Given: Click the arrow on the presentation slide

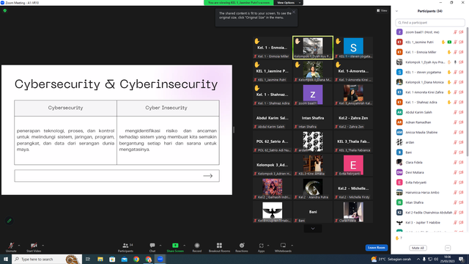Looking at the screenshot, I should coord(208,176).
